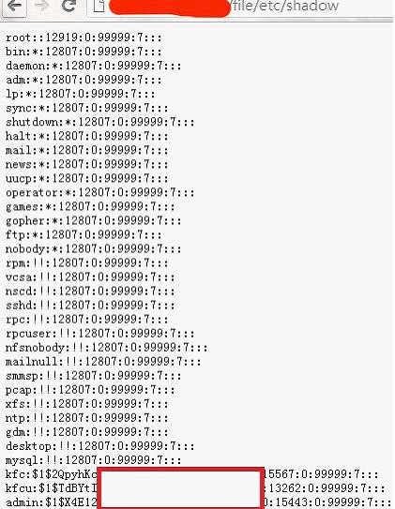Click the gopher entry line
The height and width of the screenshot is (509, 395).
click(94, 221)
